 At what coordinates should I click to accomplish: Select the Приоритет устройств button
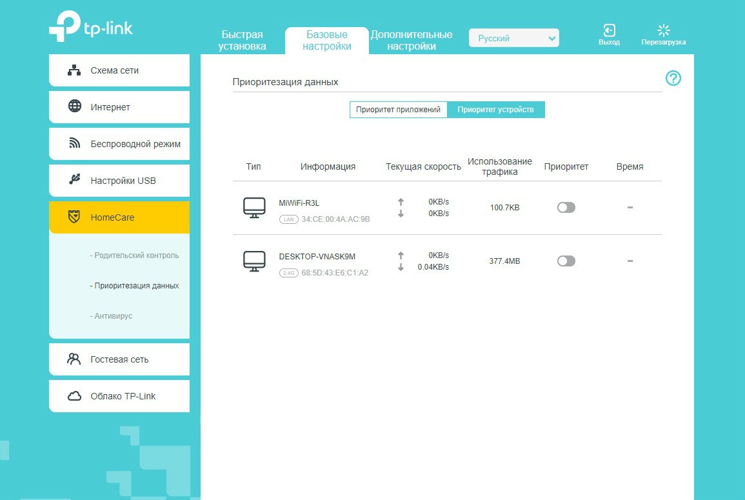click(495, 110)
